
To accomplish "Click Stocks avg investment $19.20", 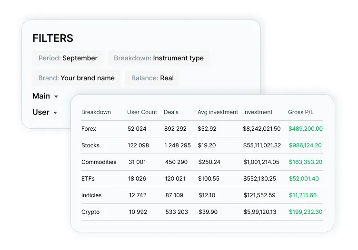I will tap(207, 145).
